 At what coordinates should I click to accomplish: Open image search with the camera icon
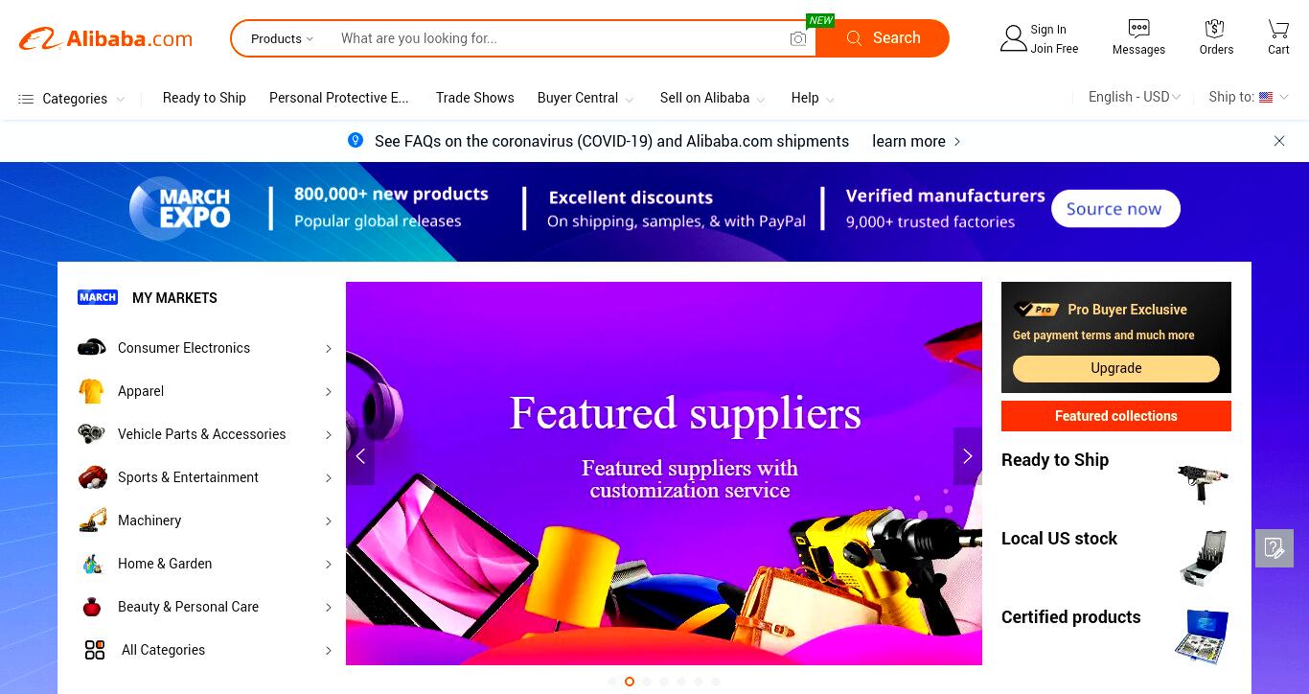click(798, 38)
